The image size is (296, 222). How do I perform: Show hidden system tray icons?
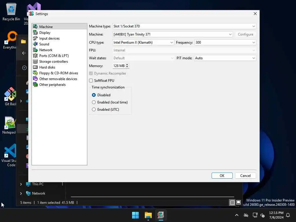236,215
